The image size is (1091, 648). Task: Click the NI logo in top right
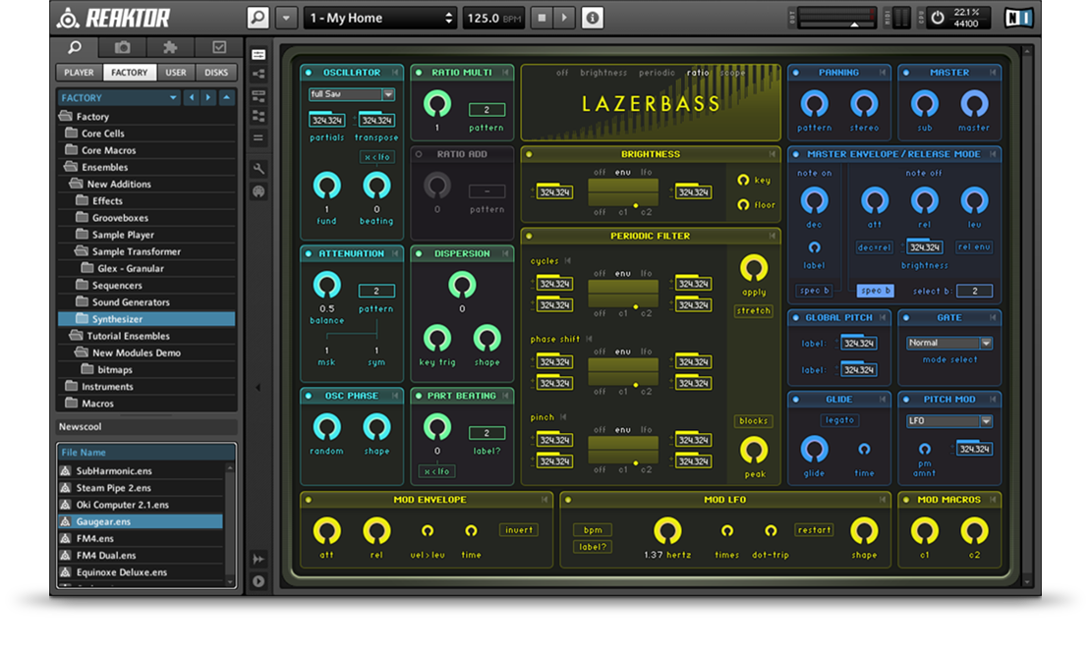click(x=1017, y=18)
